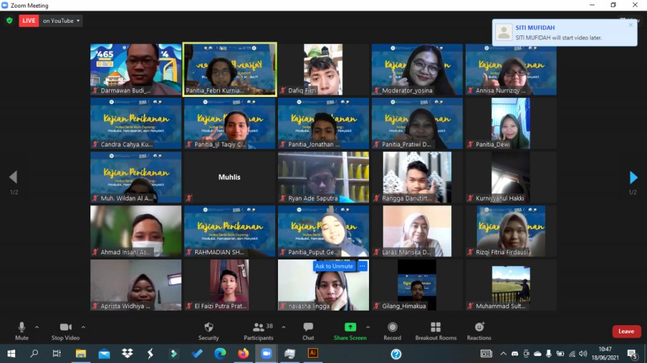Click the green encryption shield icon
Image resolution: width=647 pixels, height=363 pixels.
9,20
